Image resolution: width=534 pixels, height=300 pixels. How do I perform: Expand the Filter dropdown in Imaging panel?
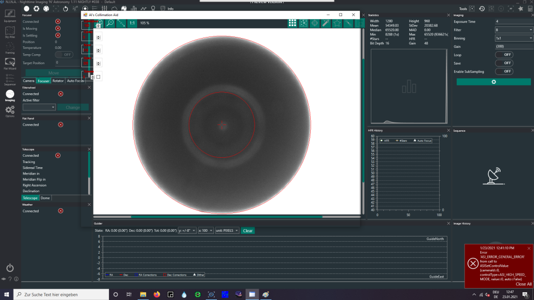tap(514, 30)
